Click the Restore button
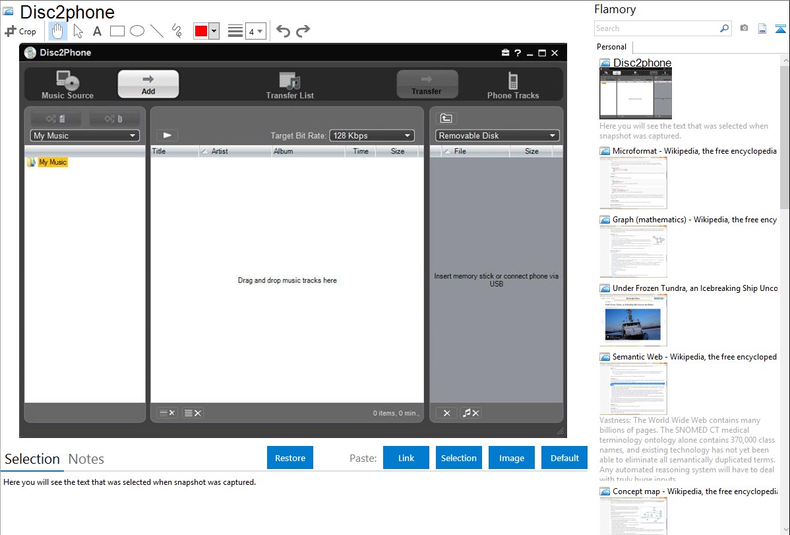 [290, 458]
